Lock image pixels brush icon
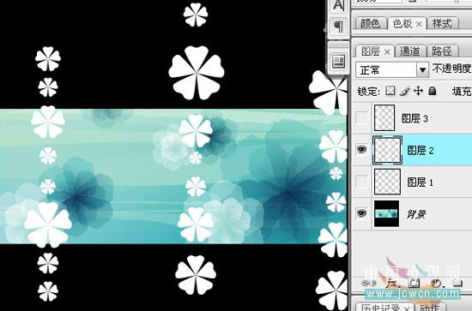The height and width of the screenshot is (311, 472). point(404,91)
